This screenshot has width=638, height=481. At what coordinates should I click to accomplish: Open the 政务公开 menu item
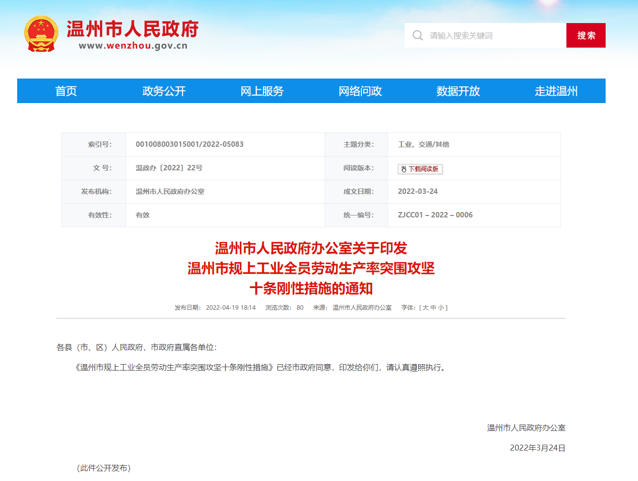coord(164,91)
